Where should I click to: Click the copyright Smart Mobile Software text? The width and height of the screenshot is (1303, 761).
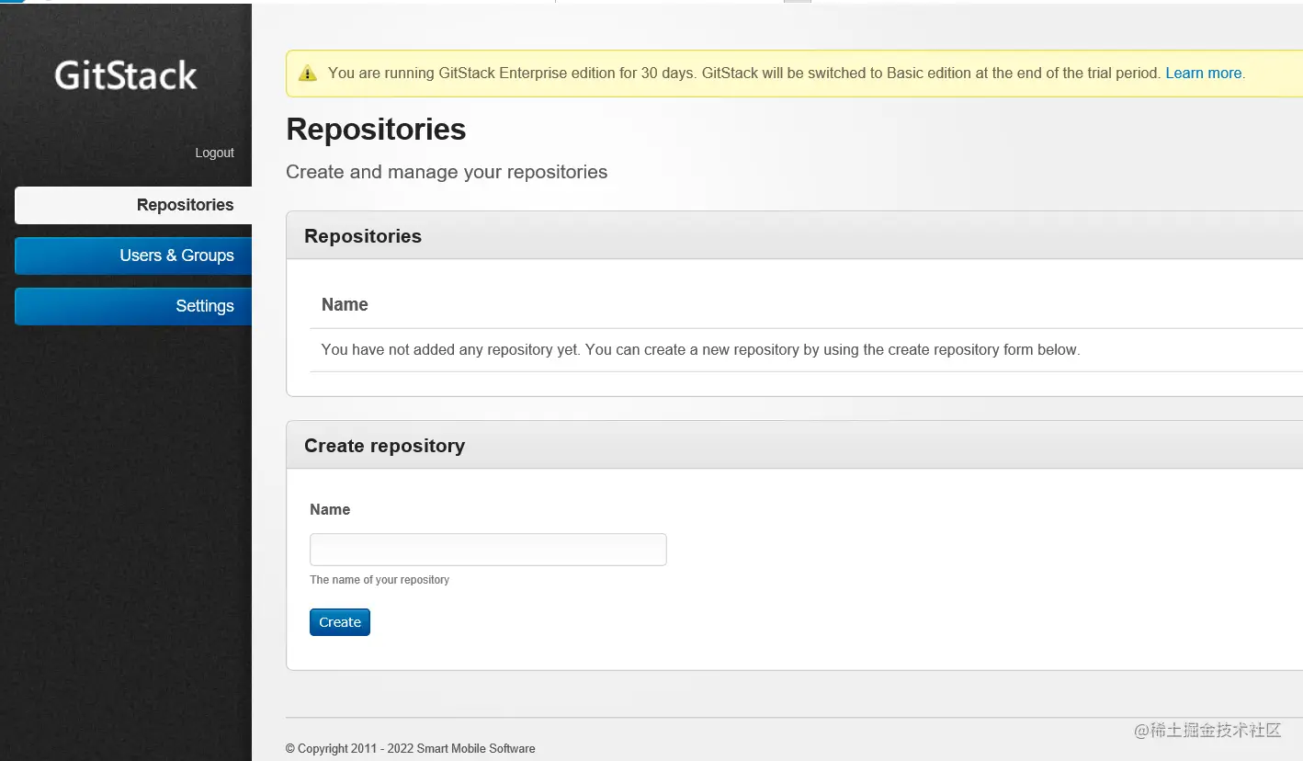tap(410, 748)
